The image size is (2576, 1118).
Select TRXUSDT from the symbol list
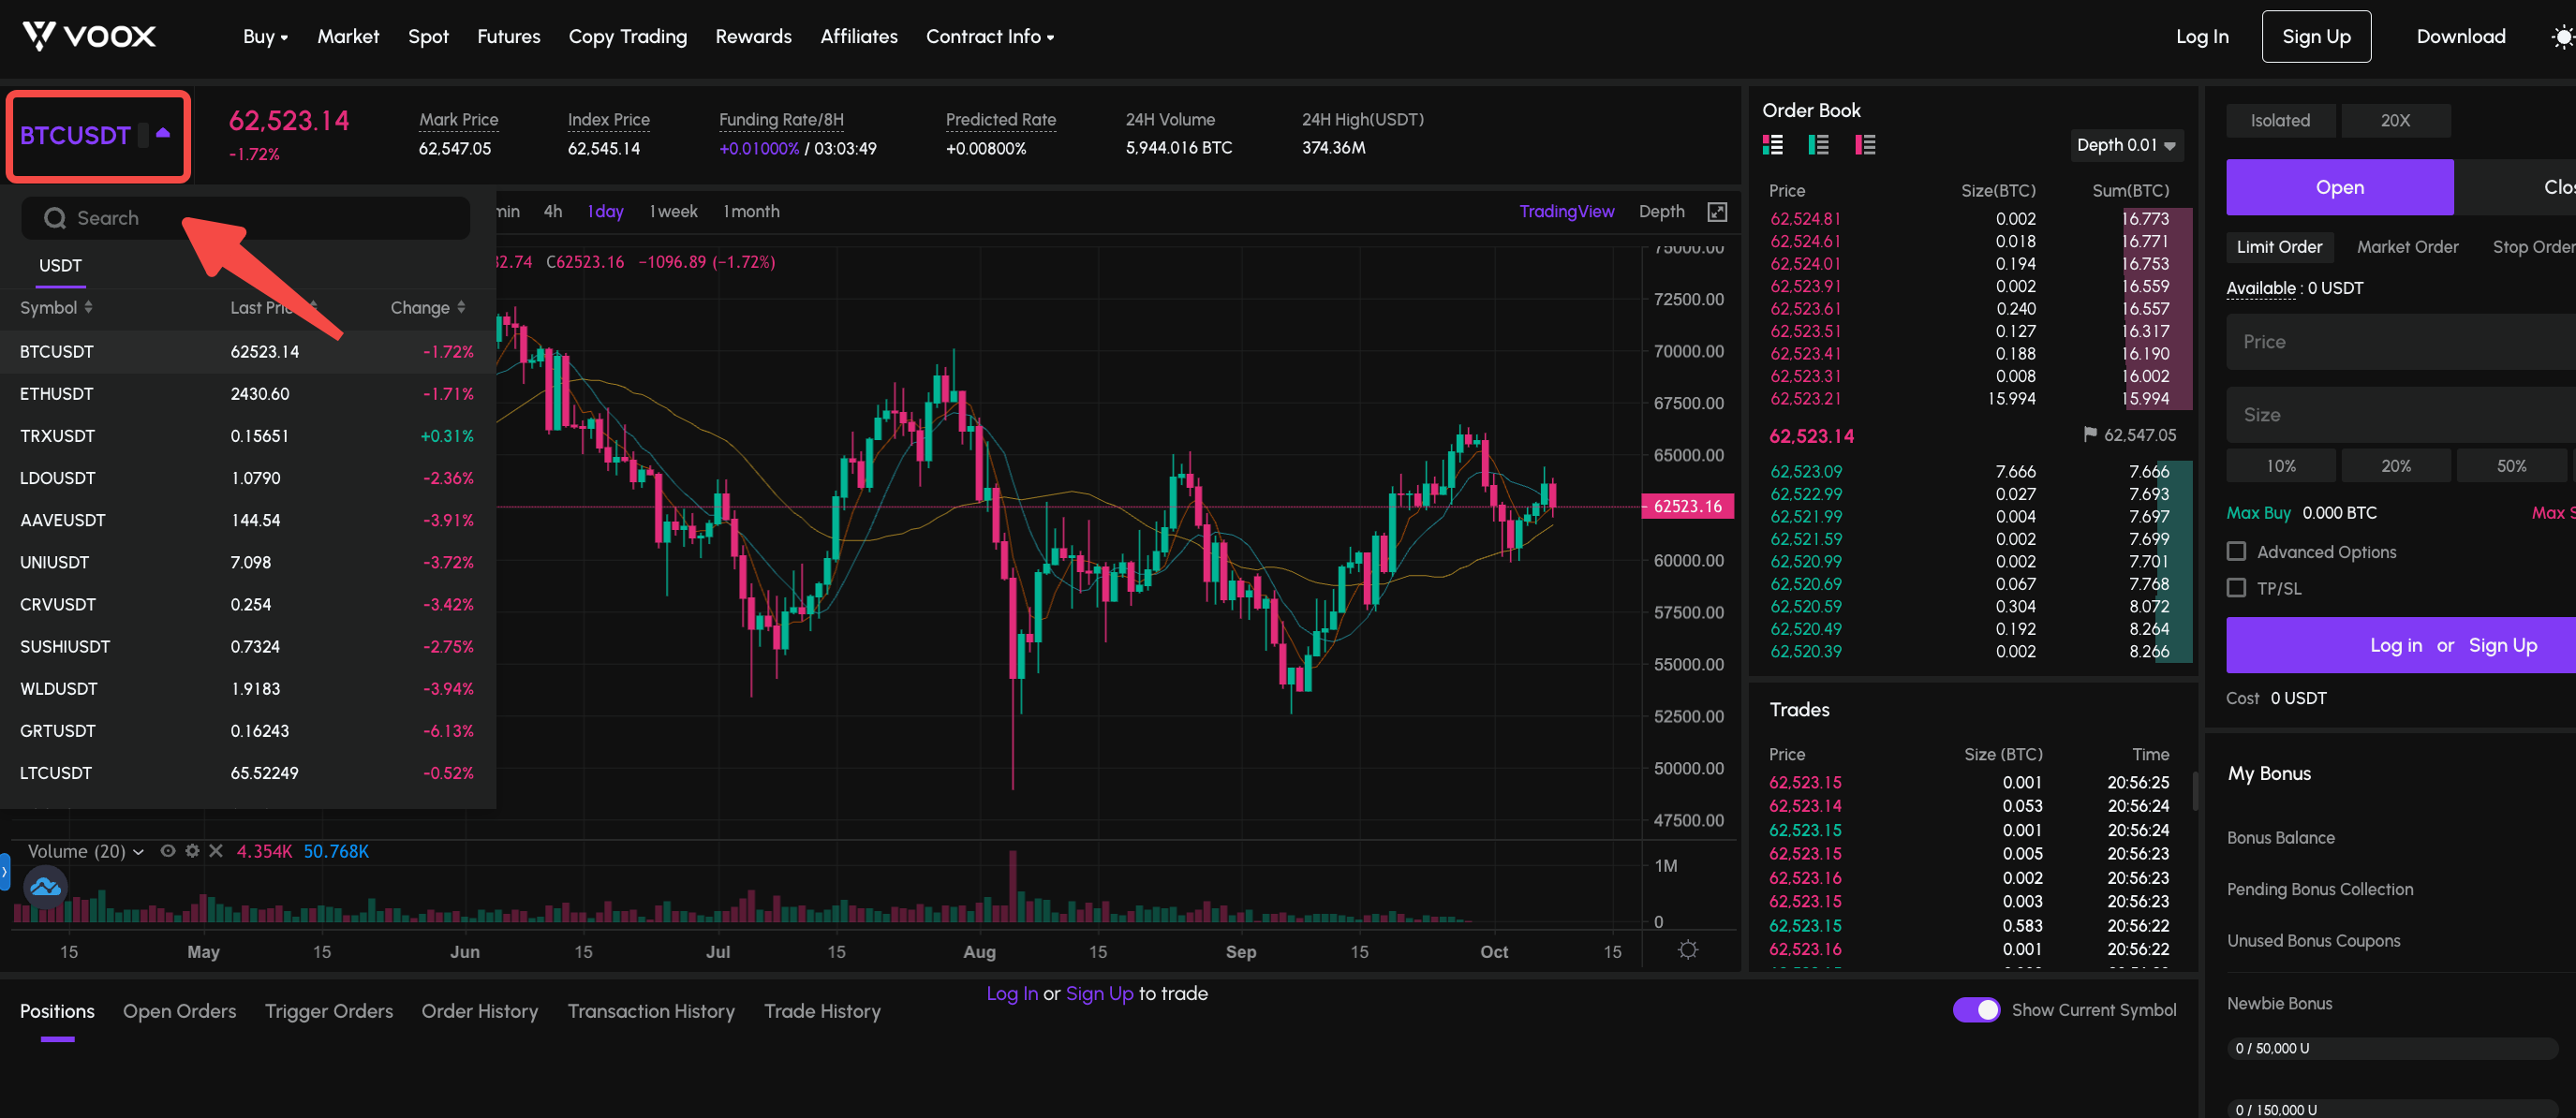point(248,436)
